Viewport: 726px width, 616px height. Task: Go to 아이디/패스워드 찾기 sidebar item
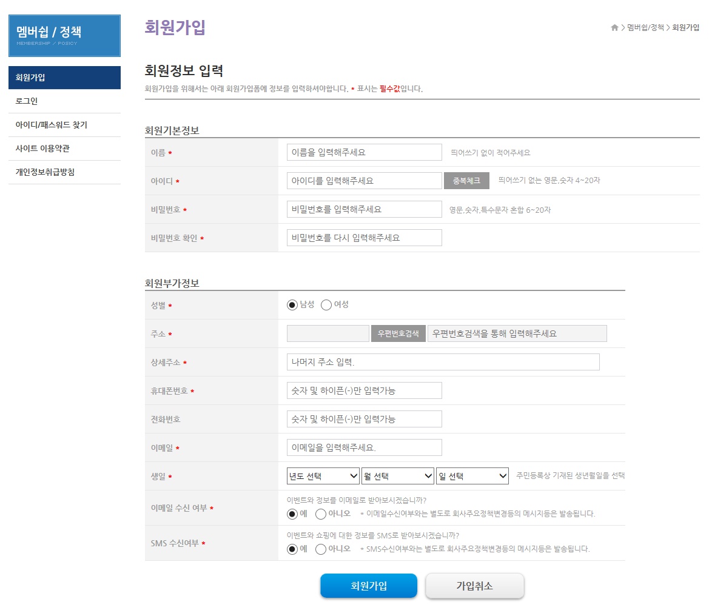[52, 125]
